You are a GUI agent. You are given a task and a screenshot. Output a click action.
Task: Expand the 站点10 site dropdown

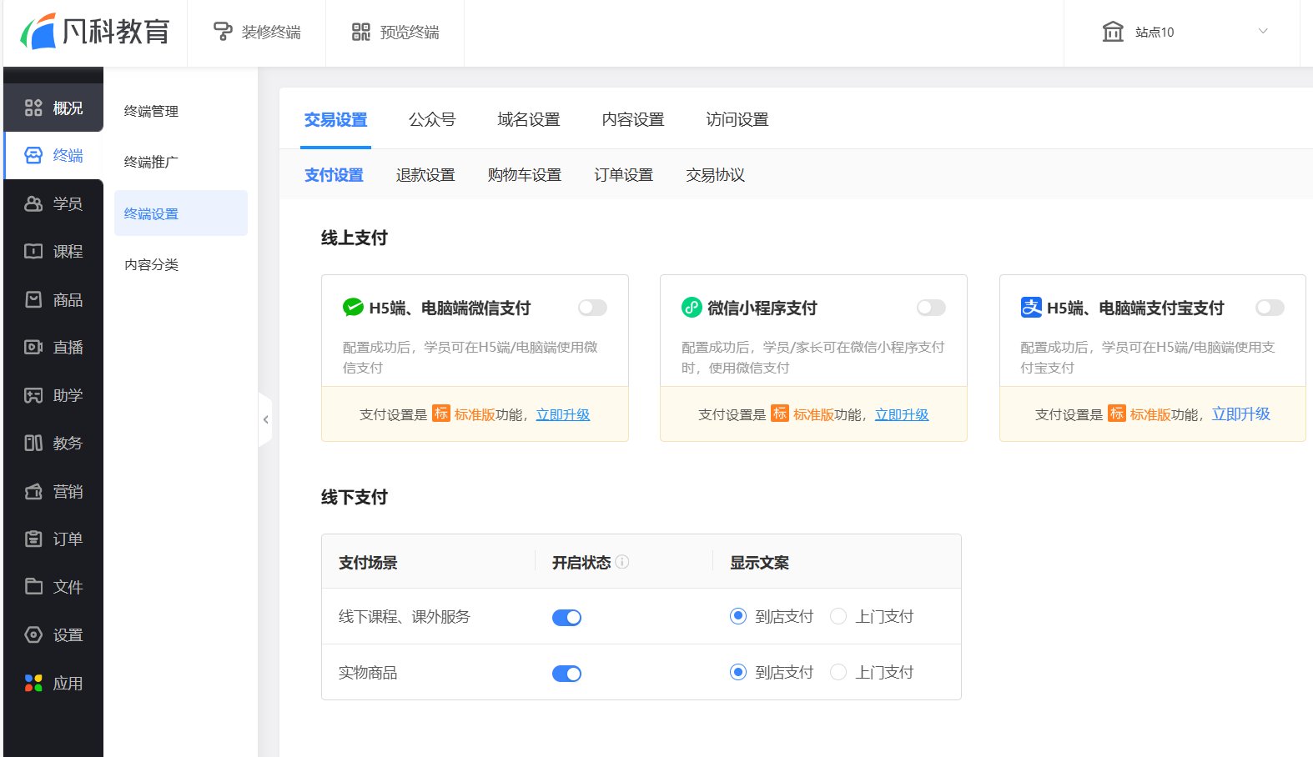click(1262, 32)
